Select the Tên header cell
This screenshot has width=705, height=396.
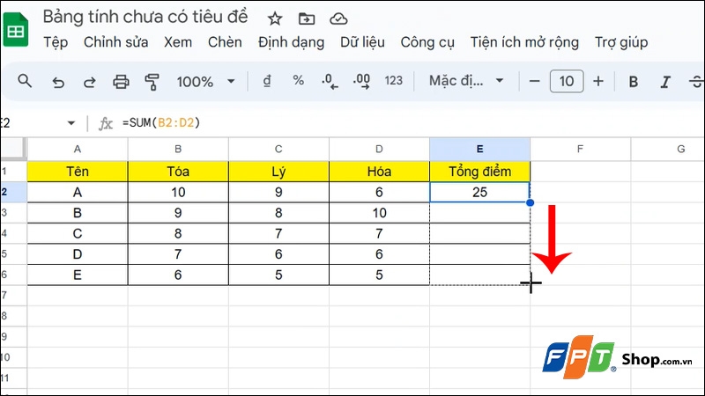coord(78,172)
